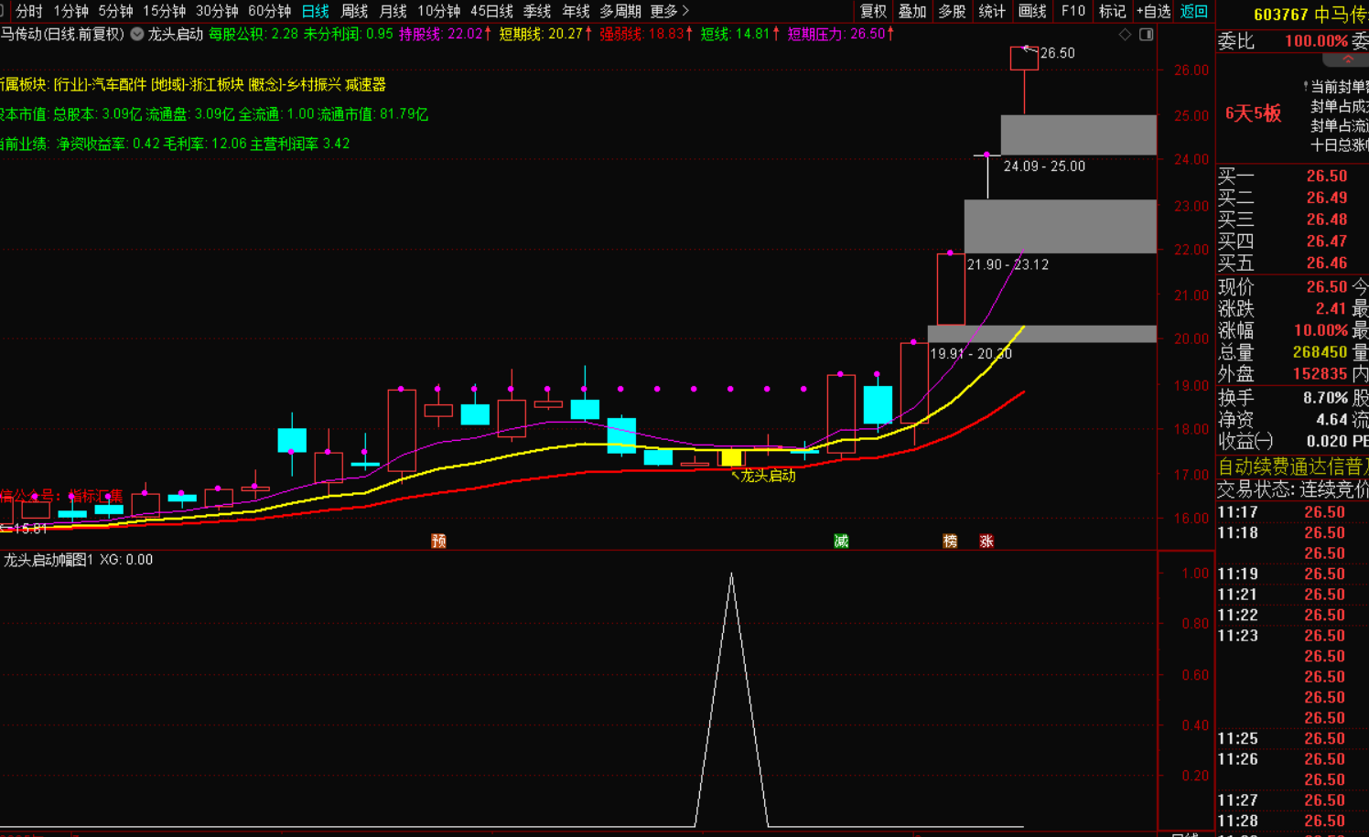Select the 分时 intraday tab
Viewport: 1369px width, 837px height.
click(28, 11)
